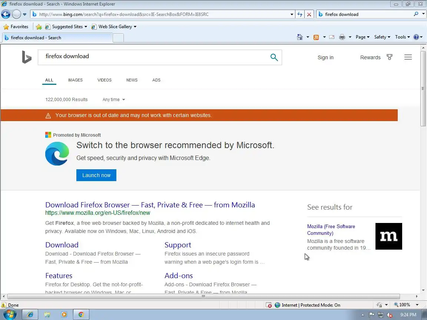Open the recent pages dropdown arrow
427x320 pixels.
[x=24, y=14]
